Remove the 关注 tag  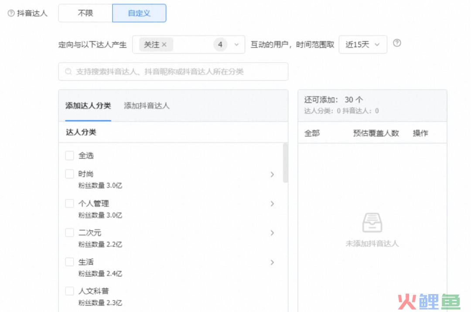(164, 44)
